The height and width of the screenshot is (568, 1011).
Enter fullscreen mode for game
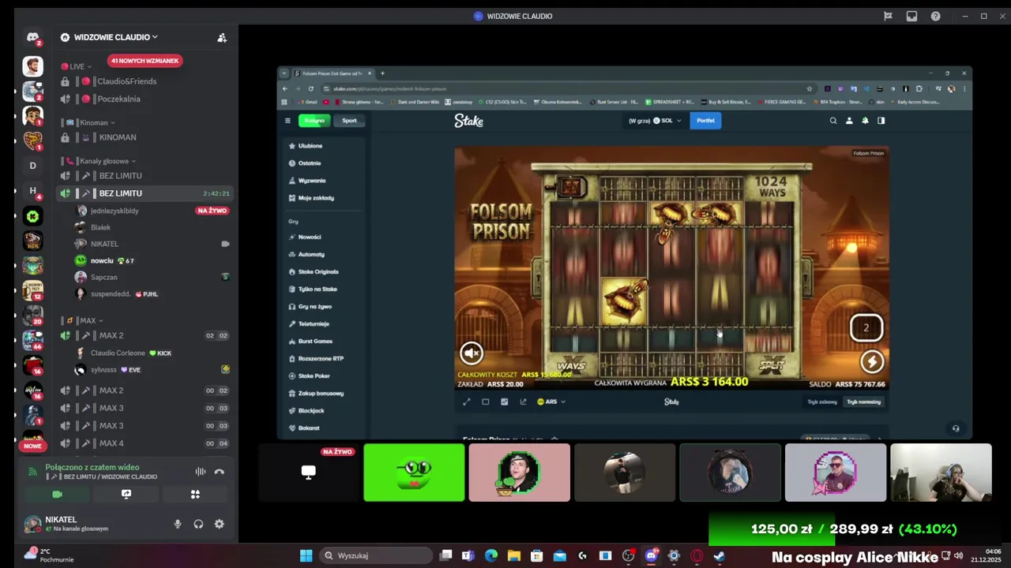(x=466, y=402)
